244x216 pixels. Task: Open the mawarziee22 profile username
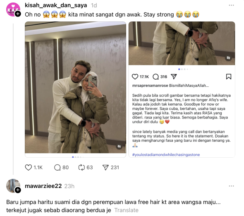(x=43, y=186)
